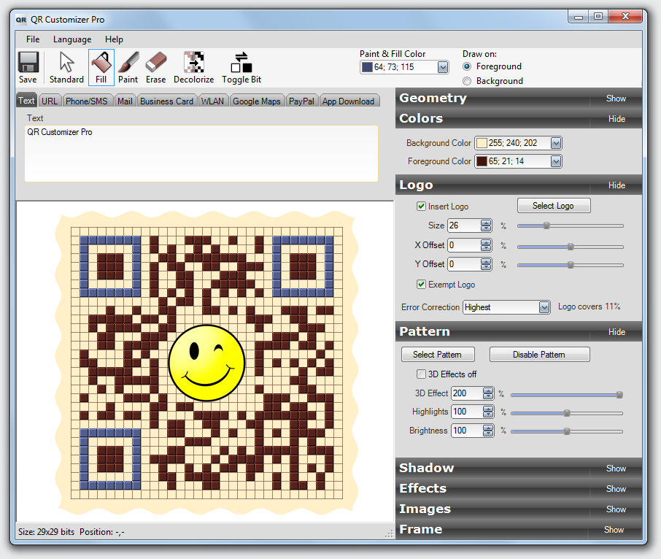The width and height of the screenshot is (661, 559).
Task: Open the Language menu
Action: point(72,39)
